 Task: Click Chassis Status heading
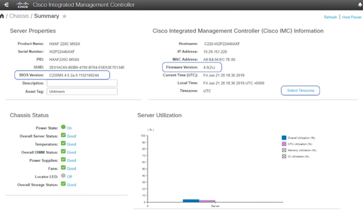pos(29,115)
